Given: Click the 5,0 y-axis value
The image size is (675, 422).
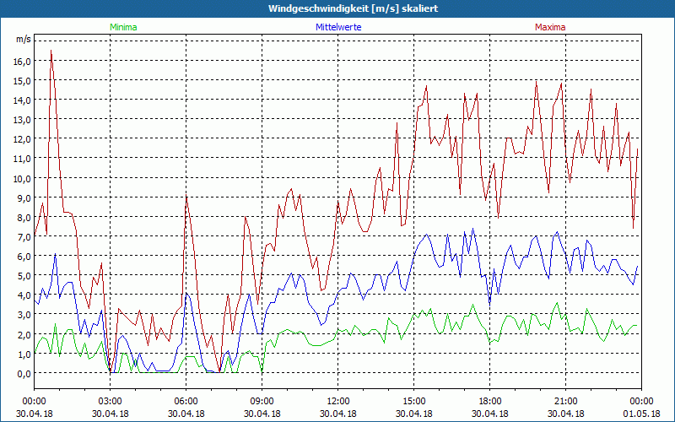Looking at the screenshot, I should (x=24, y=276).
